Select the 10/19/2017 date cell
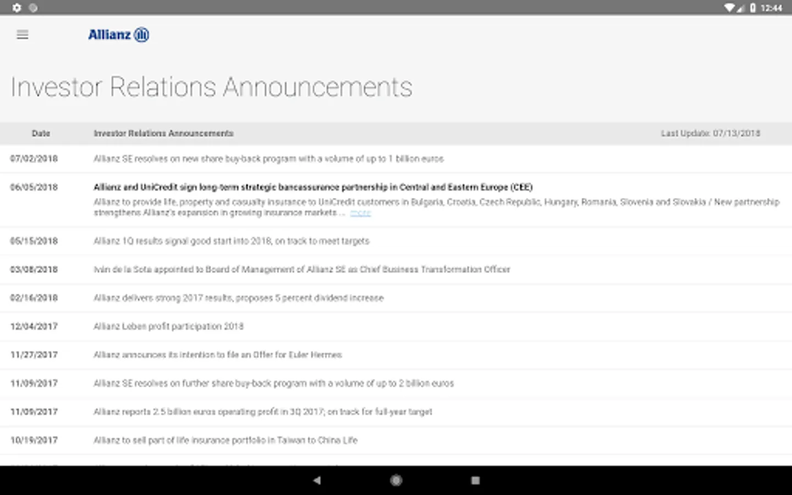792x495 pixels. (x=34, y=440)
